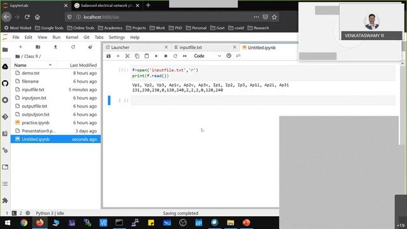Open the File Browser sidebar tab
The height and width of the screenshot is (229, 407).
[5, 50]
